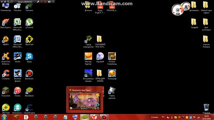Open the пороль Ризвана folder
This screenshot has width=214, height=120.
coord(206,42)
